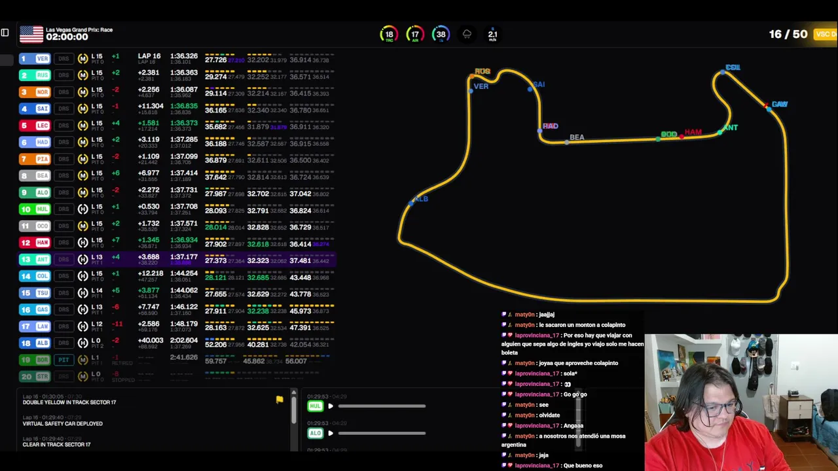Click the hard tyre icon in HUL's row

(82, 209)
